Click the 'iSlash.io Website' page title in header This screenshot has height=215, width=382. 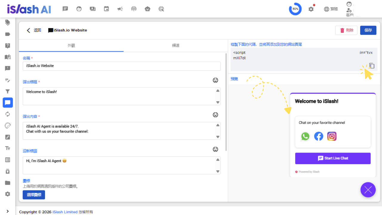(x=70, y=30)
